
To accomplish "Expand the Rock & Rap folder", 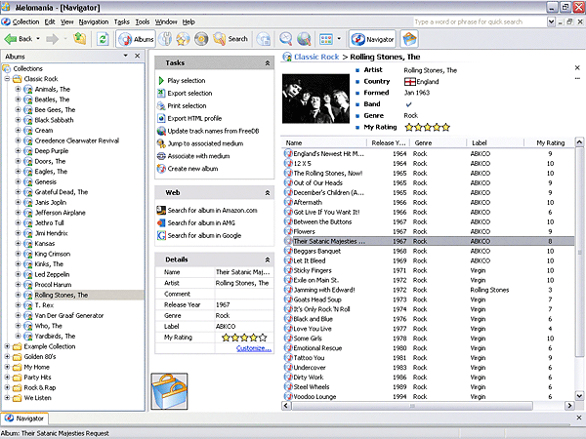I will (x=7, y=387).
